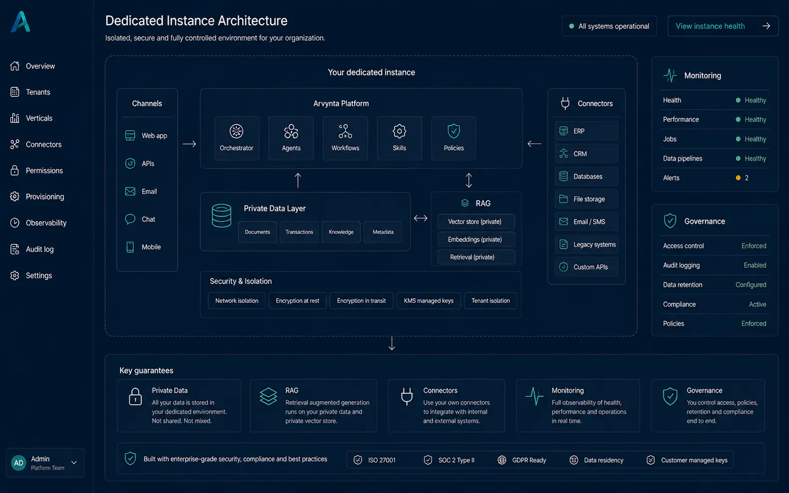The width and height of the screenshot is (789, 493).
Task: Click the Mobile phone icon
Action: point(130,247)
